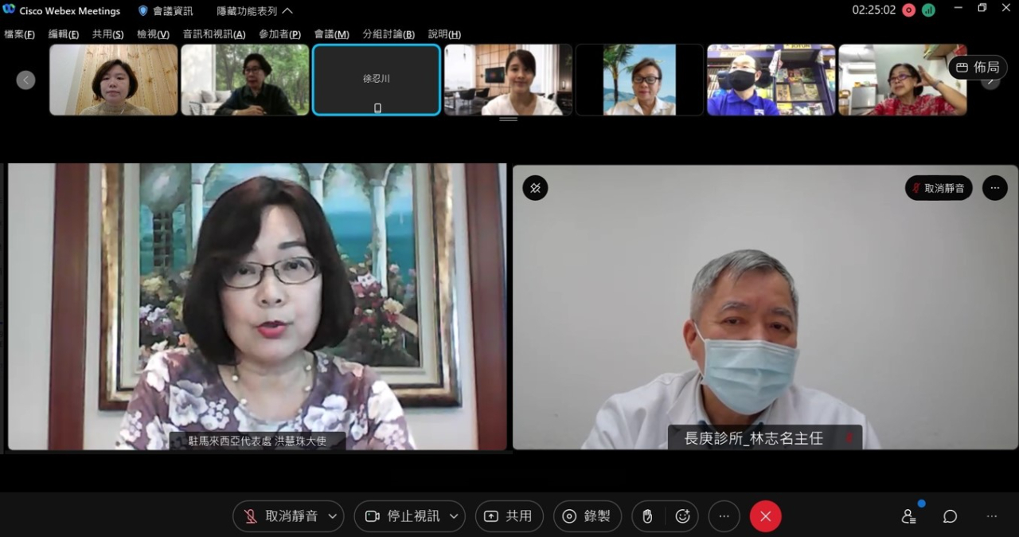This screenshot has height=537, width=1019.
Task: Open more options on 林志名主任 video
Action: 994,188
